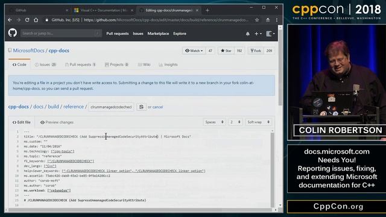Image resolution: width=386 pixels, height=217 pixels.
Task: Select the Pull requests repository tab
Action: 80,64
